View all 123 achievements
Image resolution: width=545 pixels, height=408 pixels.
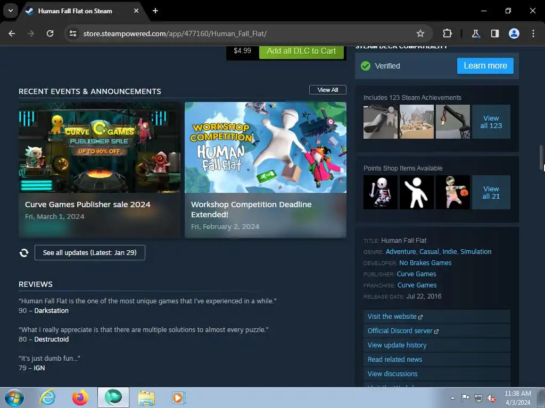tap(491, 122)
